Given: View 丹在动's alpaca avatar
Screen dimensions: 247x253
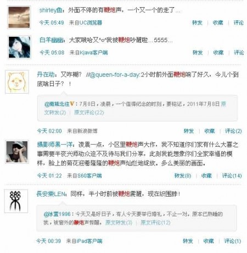Looking at the screenshot, I should pos(17,82).
